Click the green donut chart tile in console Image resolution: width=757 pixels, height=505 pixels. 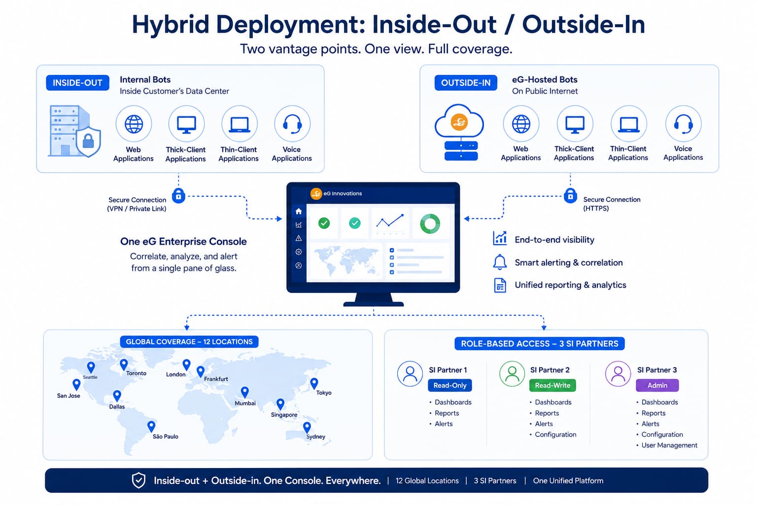coord(430,223)
